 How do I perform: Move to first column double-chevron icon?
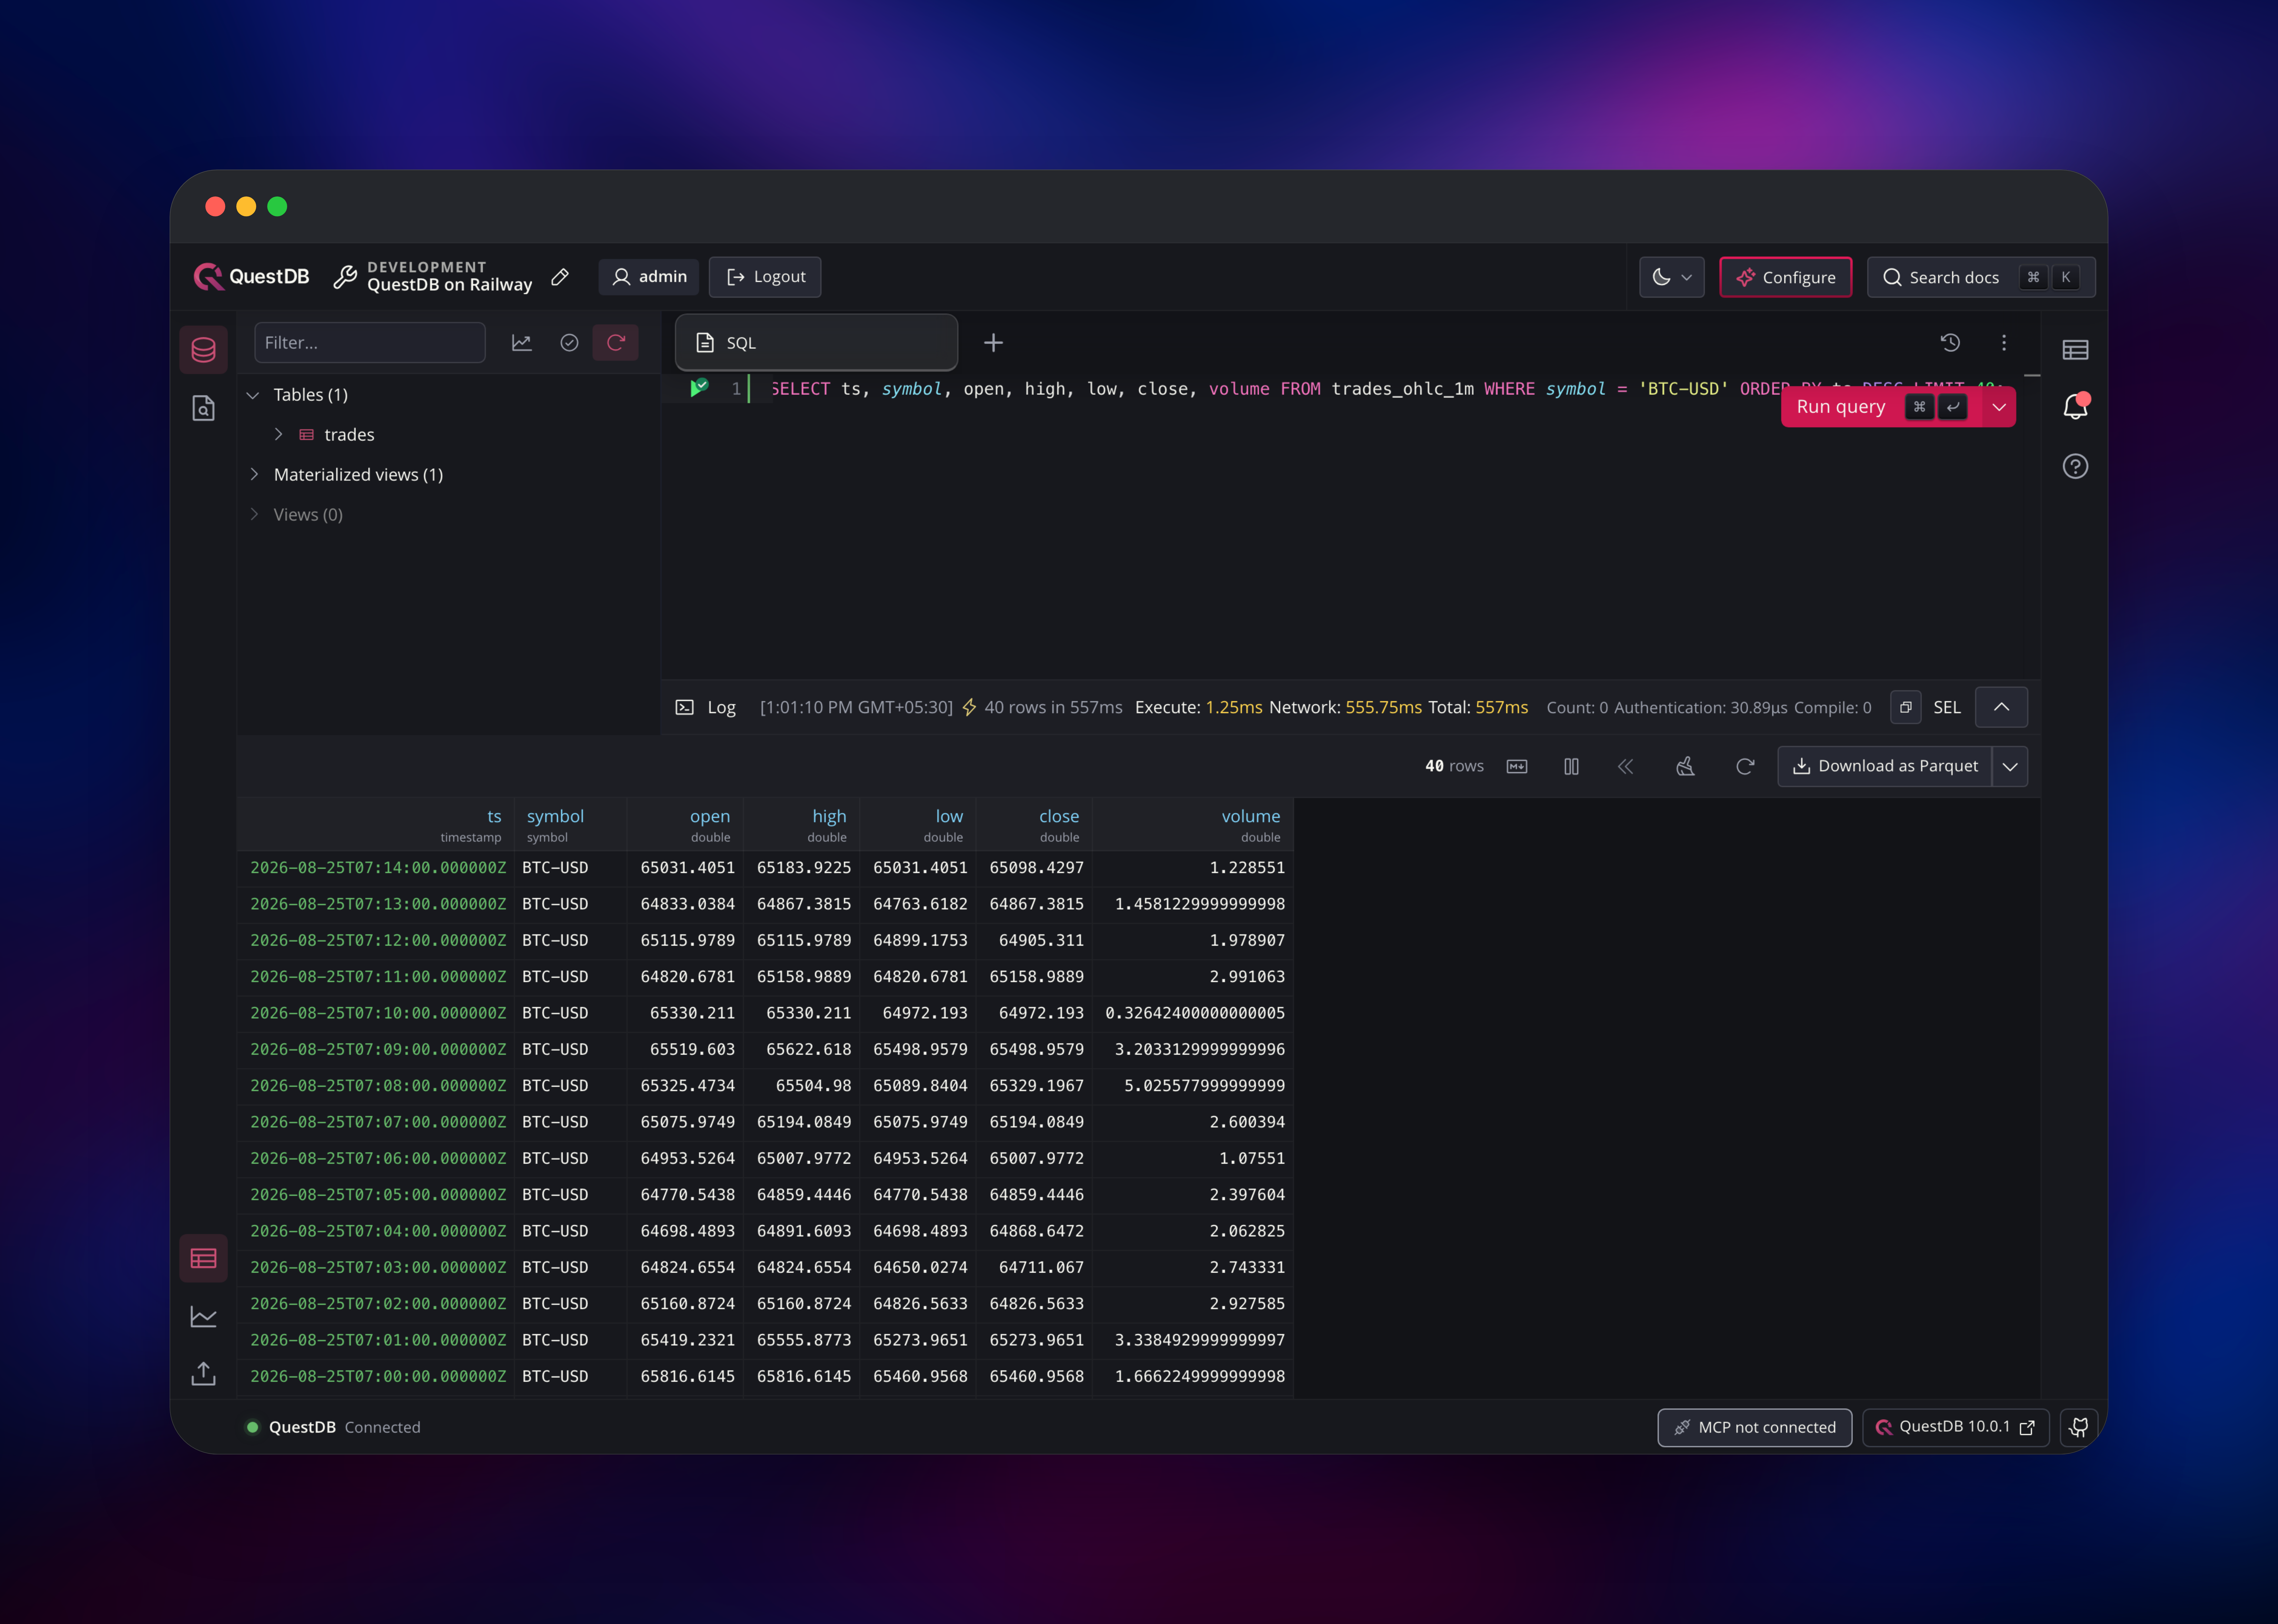(x=1626, y=766)
